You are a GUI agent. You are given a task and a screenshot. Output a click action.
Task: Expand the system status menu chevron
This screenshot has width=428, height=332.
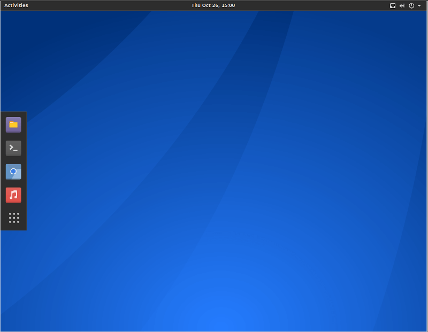click(419, 5)
